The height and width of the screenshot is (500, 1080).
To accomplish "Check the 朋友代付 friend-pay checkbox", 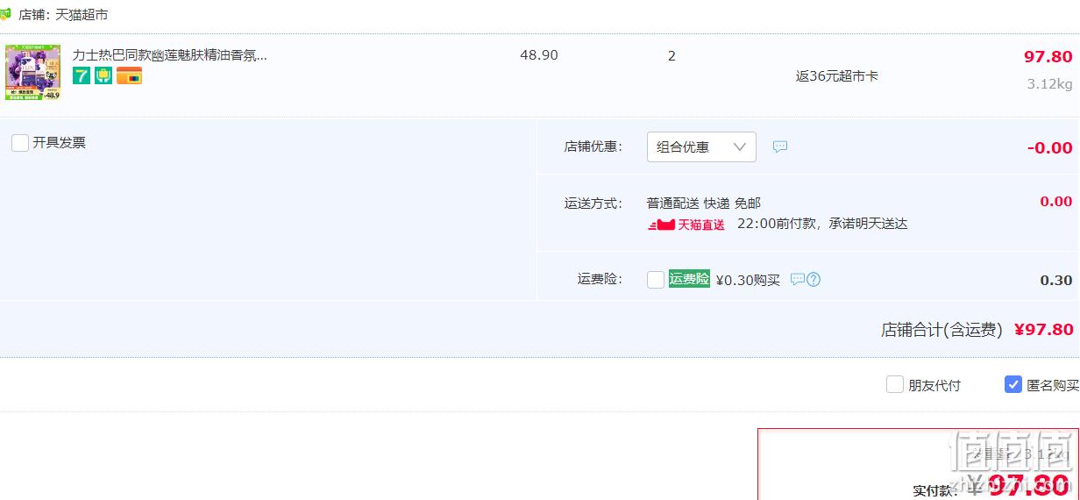I will [895, 384].
